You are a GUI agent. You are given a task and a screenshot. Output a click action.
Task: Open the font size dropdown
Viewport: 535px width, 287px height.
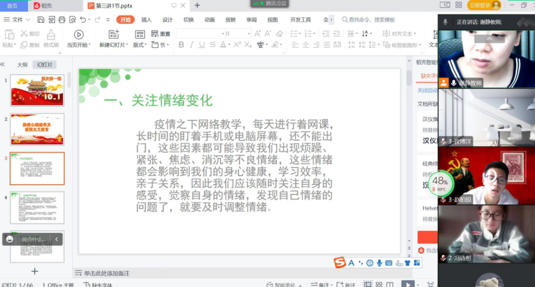[249, 34]
